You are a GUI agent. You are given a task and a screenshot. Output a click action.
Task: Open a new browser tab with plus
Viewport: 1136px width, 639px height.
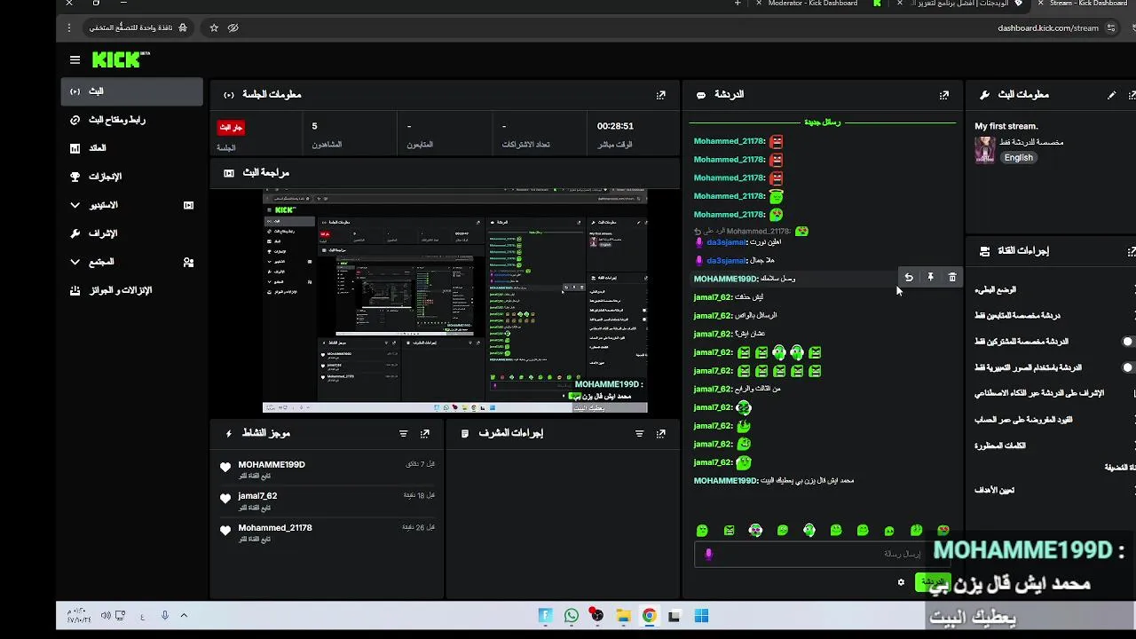coord(738,4)
